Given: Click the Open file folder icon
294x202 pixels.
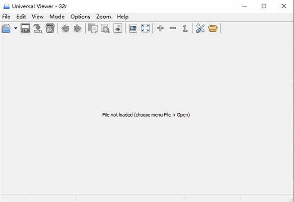Looking at the screenshot, I should pyautogui.click(x=6, y=29).
